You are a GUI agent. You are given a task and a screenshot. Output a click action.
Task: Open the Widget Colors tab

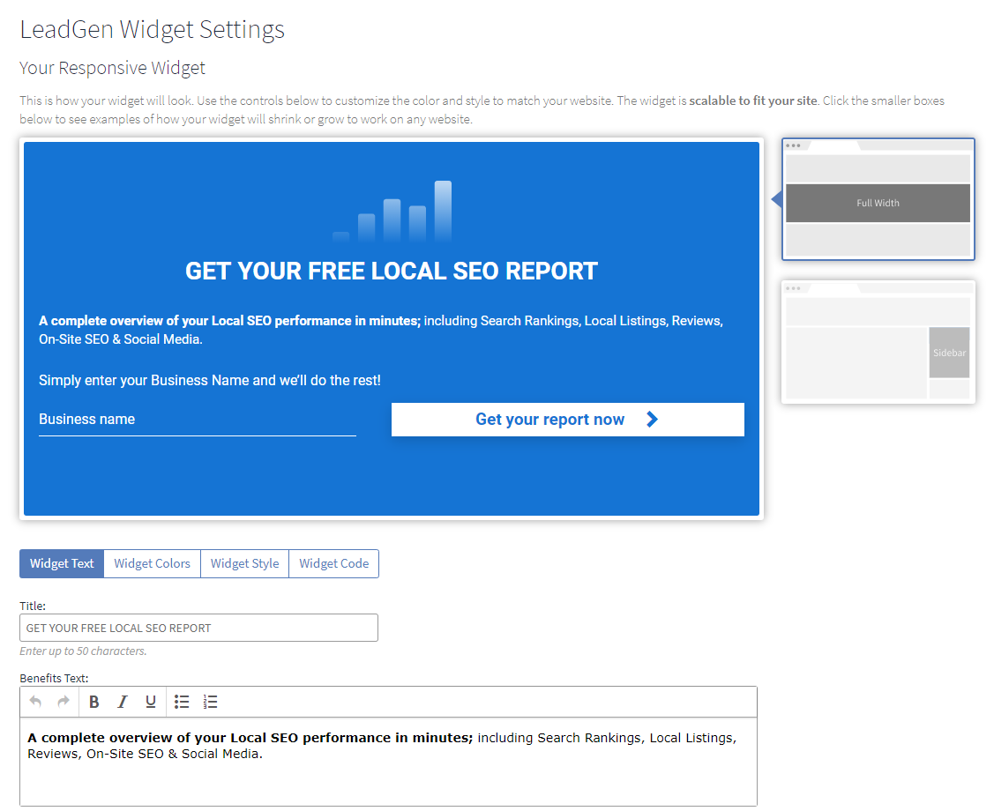(152, 563)
